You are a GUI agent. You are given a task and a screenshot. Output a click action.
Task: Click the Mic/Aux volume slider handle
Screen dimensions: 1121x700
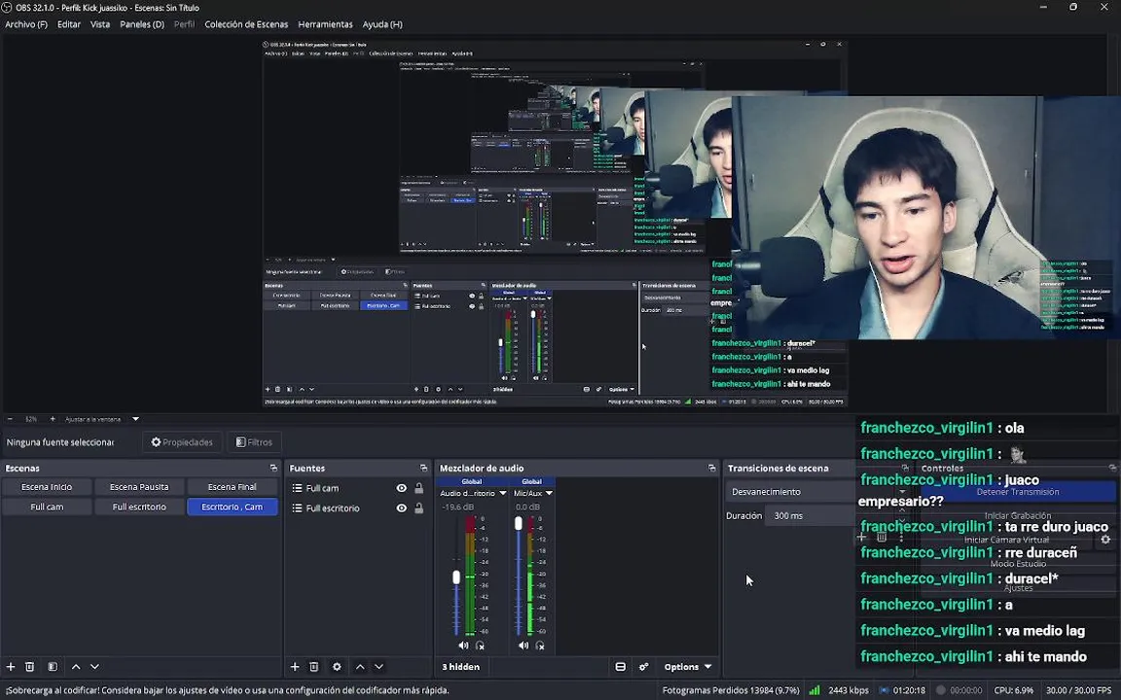(519, 524)
